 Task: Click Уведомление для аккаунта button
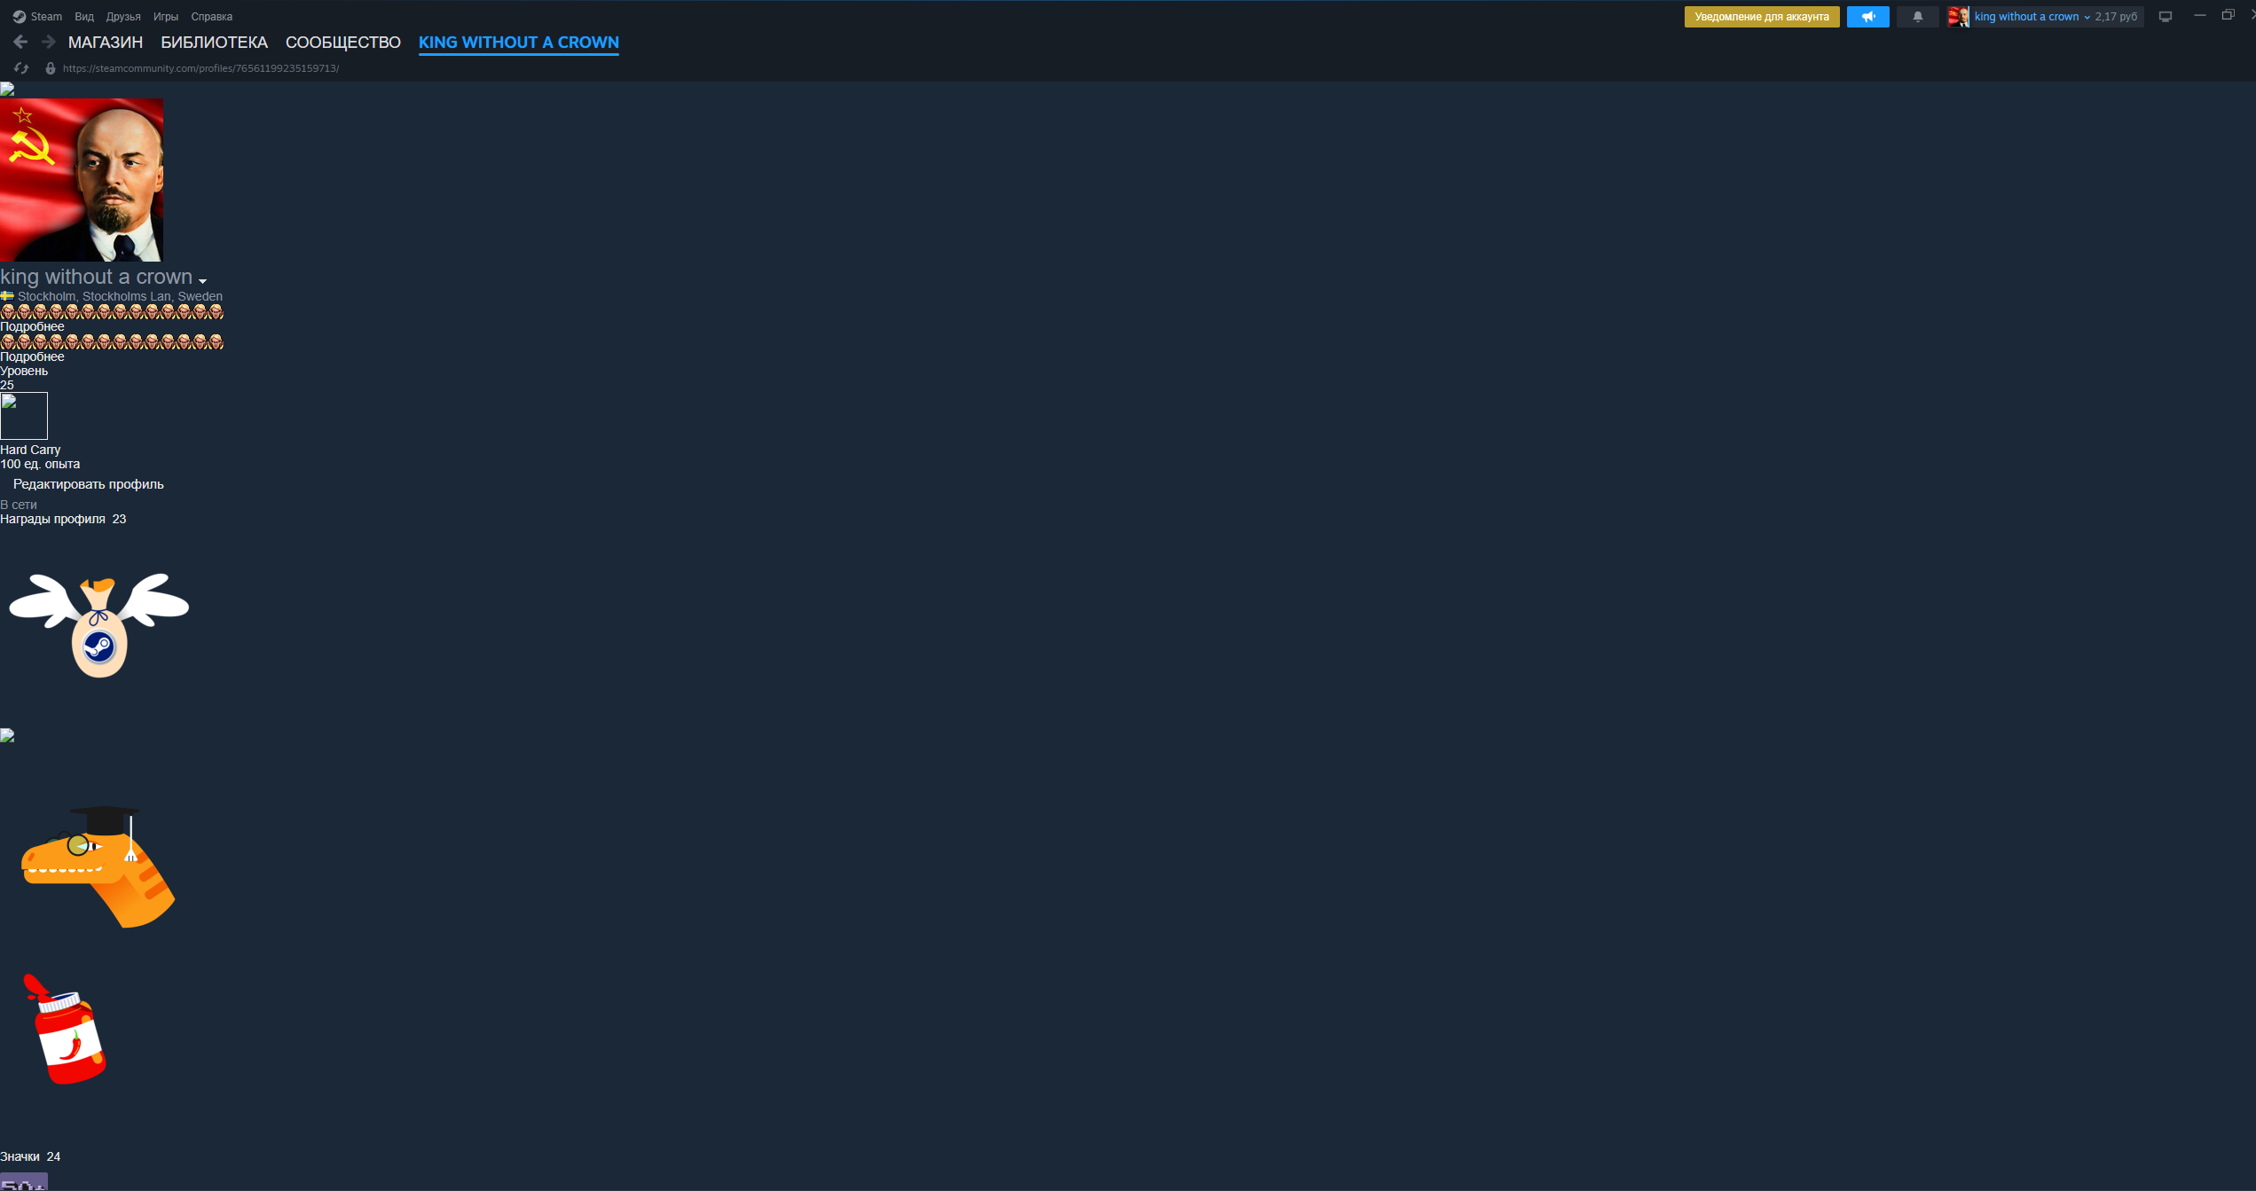pyautogui.click(x=1762, y=17)
